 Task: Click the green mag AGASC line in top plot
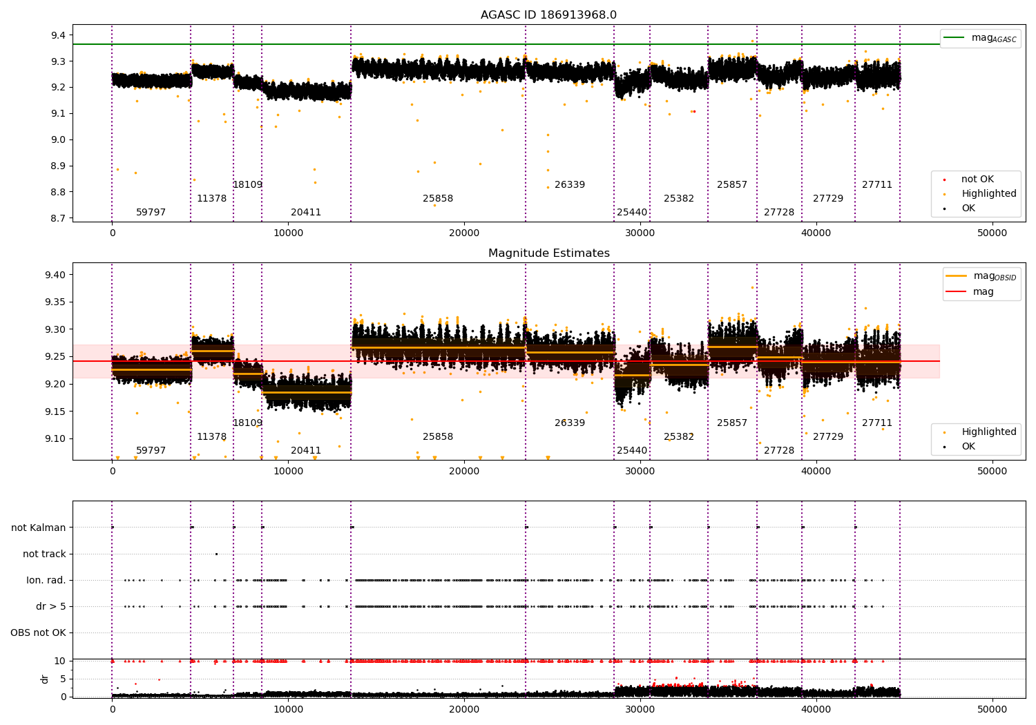click(x=506, y=44)
